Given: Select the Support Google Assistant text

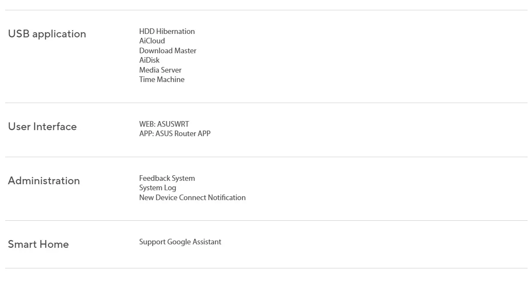Looking at the screenshot, I should (180, 242).
